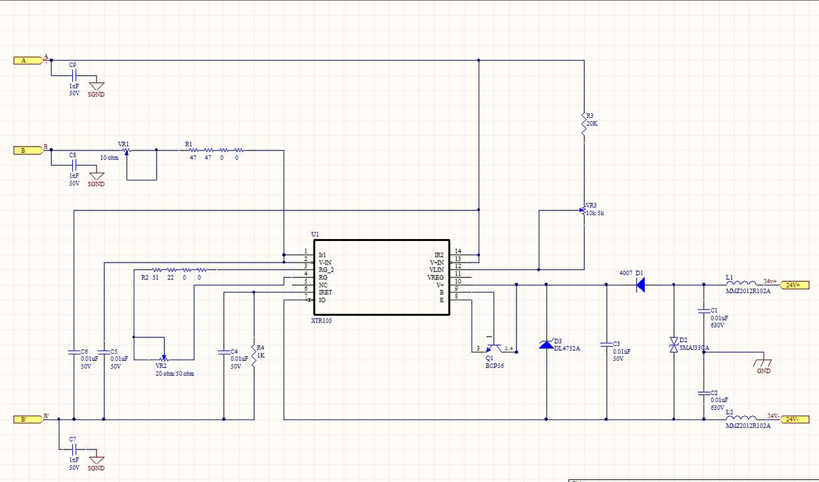819x482 pixels.
Task: Select the yellow B' port
Action: tap(28, 419)
